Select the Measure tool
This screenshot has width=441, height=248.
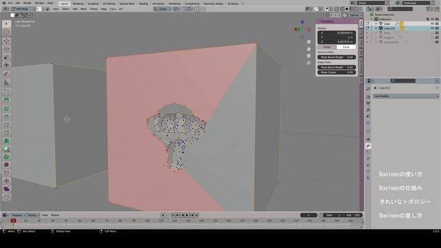point(6,83)
